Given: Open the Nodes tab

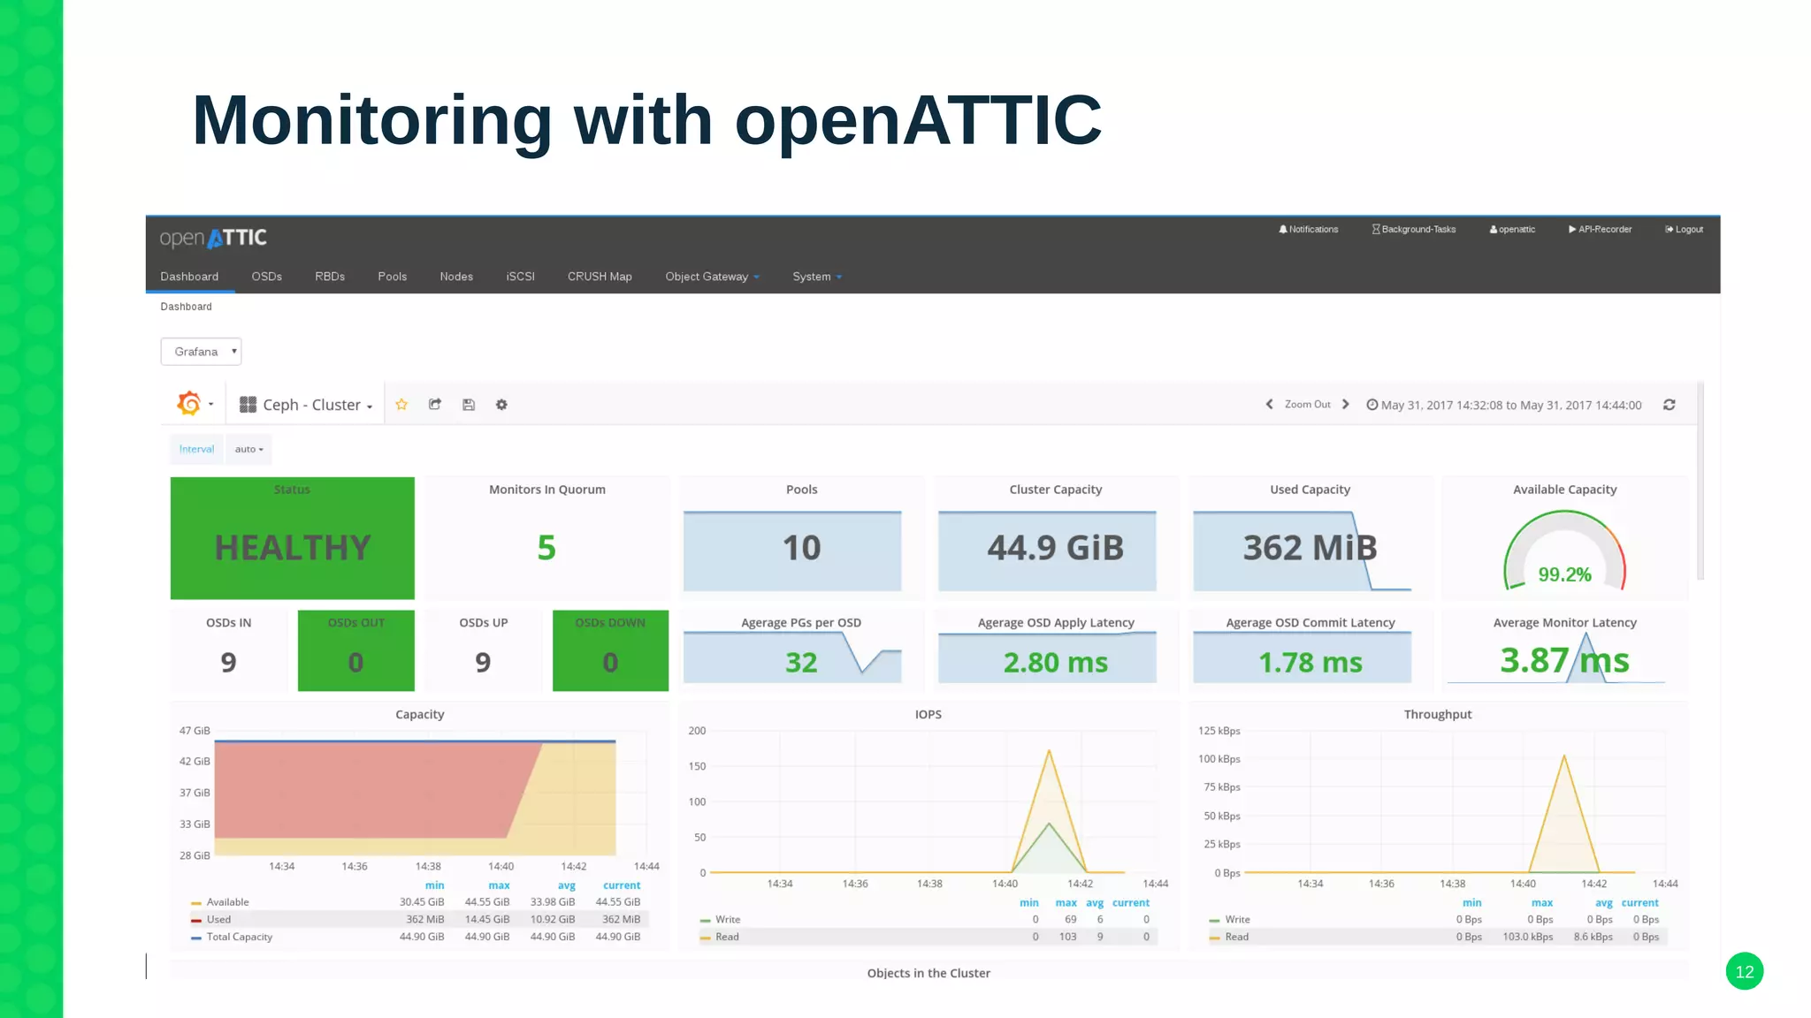Looking at the screenshot, I should click(456, 277).
